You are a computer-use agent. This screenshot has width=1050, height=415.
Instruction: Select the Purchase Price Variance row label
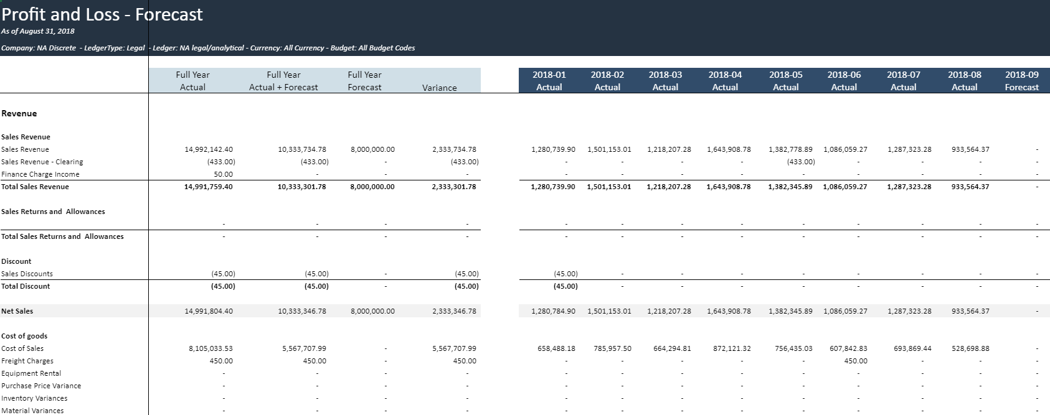pos(41,386)
